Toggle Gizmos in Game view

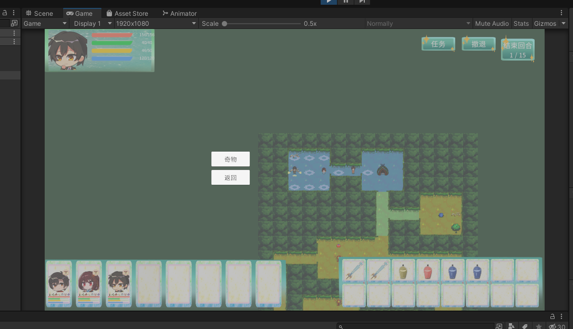[x=545, y=24]
